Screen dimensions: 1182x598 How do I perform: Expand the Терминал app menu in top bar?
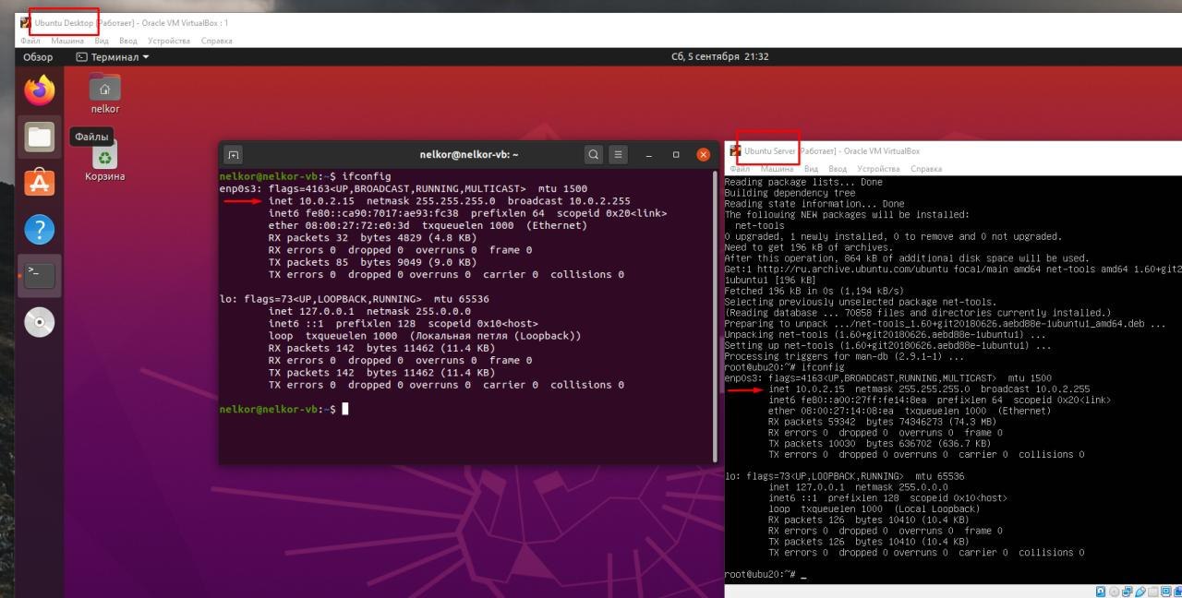pyautogui.click(x=113, y=56)
